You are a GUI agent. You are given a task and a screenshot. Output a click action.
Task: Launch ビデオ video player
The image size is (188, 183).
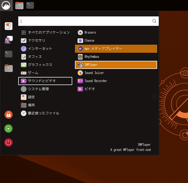tap(116, 89)
